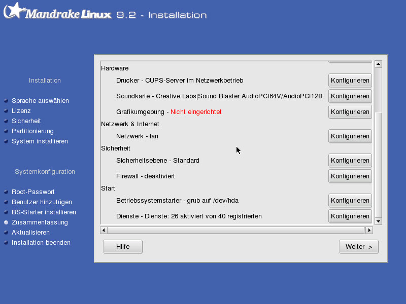
Task: Select the Benutzer hinzufügen step
Action: click(x=42, y=202)
